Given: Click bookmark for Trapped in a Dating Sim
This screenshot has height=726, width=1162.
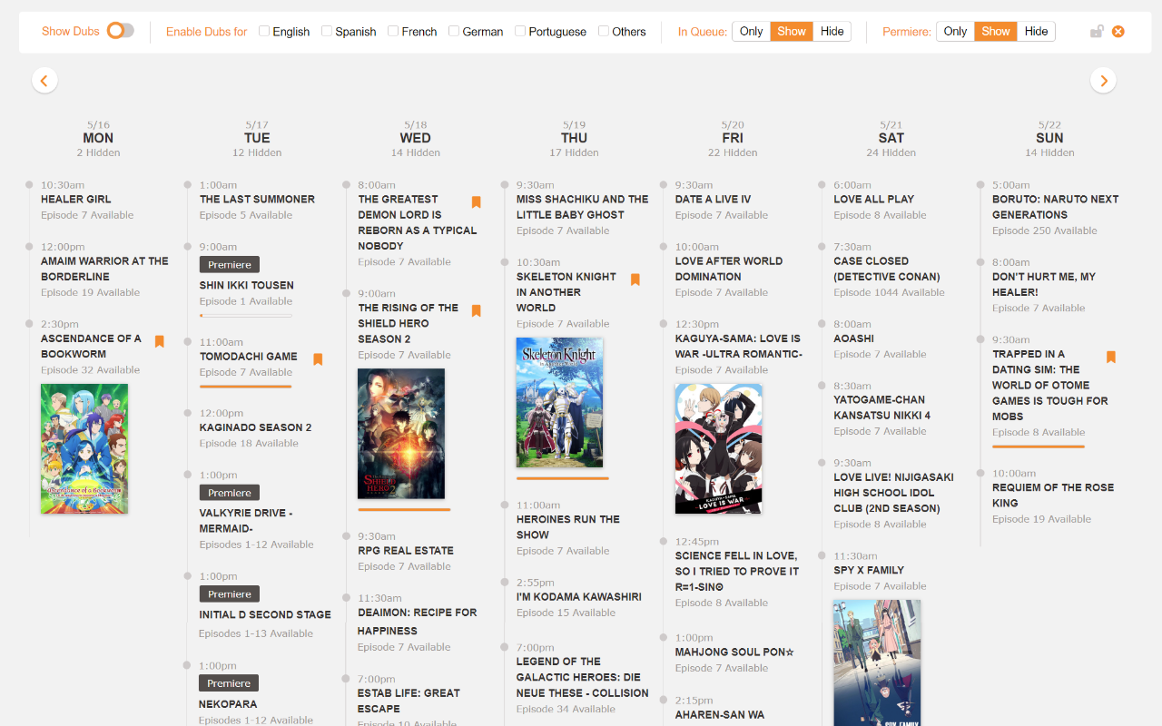Looking at the screenshot, I should coord(1110,358).
